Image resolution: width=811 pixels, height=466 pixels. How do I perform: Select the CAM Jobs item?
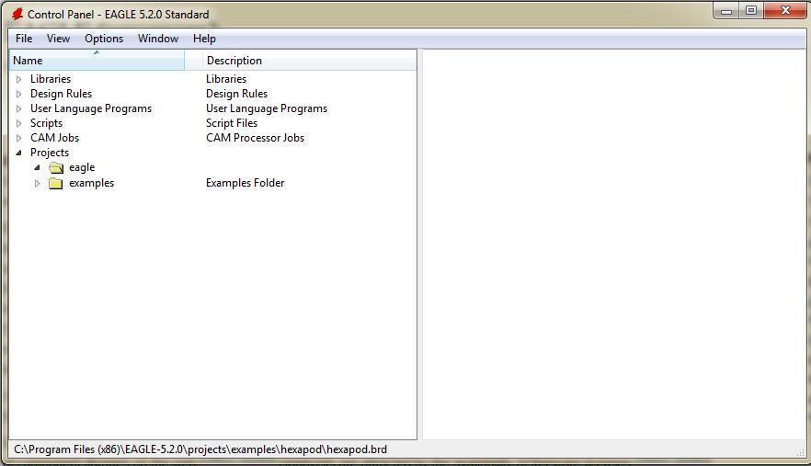[54, 138]
